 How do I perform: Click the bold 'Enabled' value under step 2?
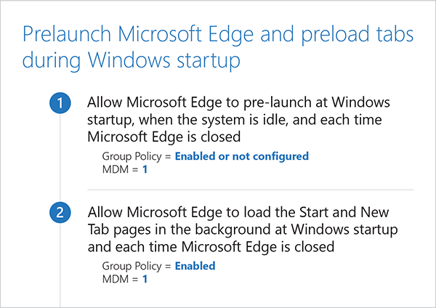[195, 266]
